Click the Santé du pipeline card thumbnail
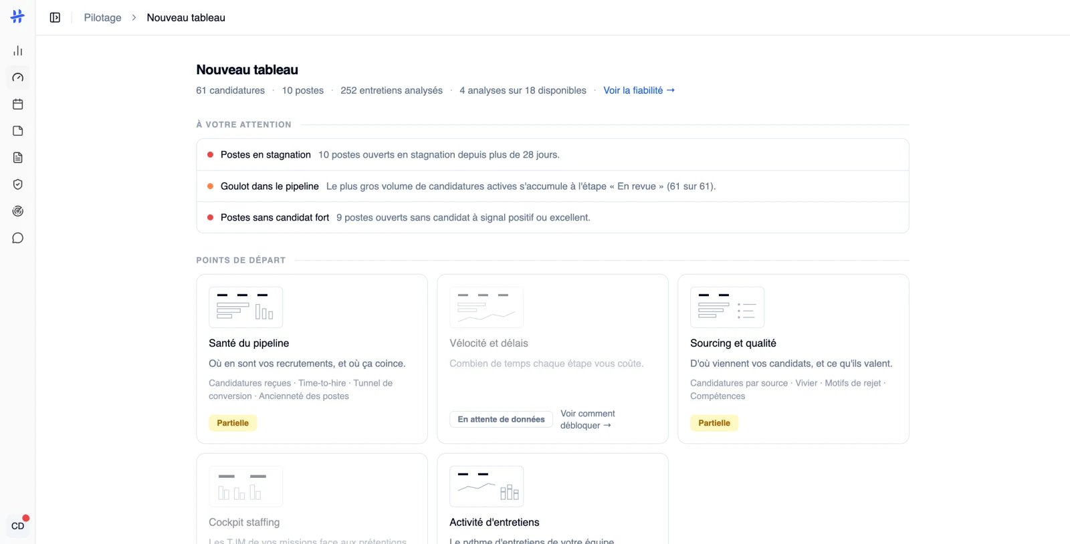Image resolution: width=1070 pixels, height=544 pixels. pyautogui.click(x=245, y=307)
